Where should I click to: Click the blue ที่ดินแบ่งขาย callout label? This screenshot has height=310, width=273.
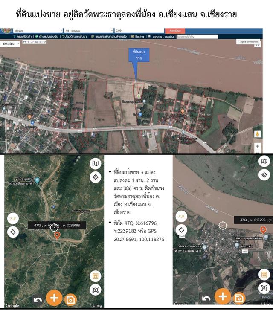point(139,55)
